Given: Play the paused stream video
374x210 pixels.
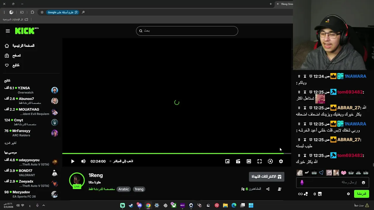Looking at the screenshot, I should click(73, 161).
